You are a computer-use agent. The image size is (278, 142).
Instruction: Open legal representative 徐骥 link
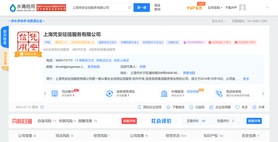click(x=143, y=67)
